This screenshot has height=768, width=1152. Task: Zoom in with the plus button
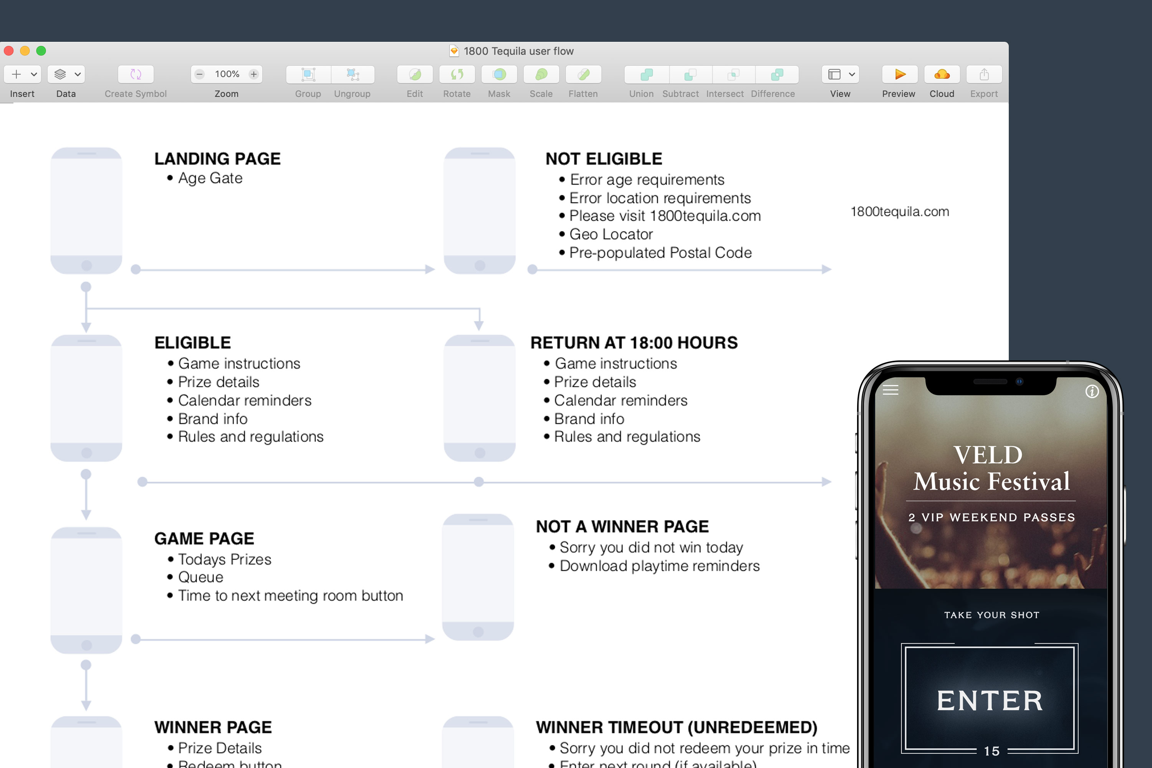point(254,74)
